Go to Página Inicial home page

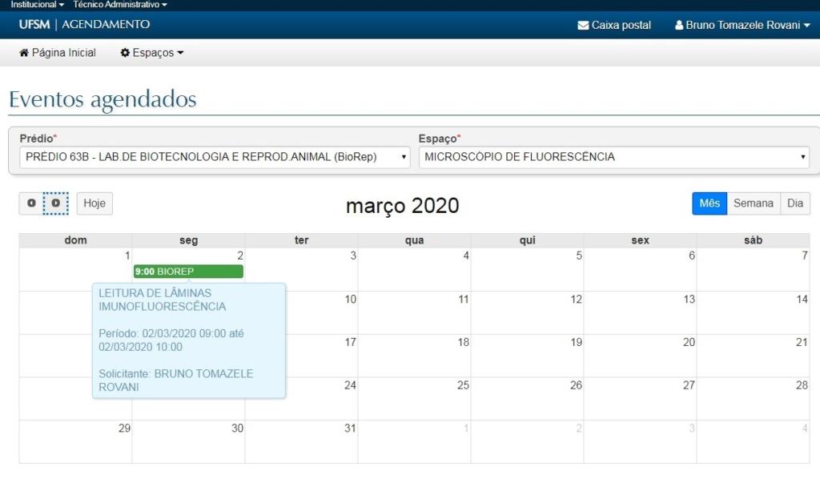click(57, 53)
